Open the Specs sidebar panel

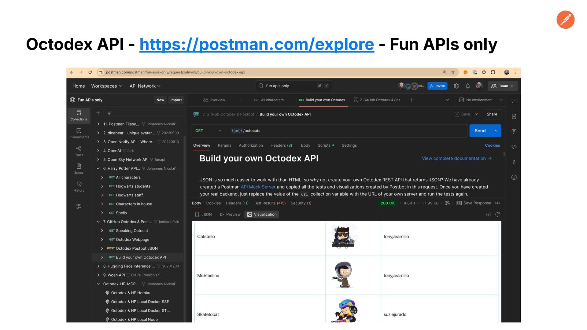tap(79, 169)
